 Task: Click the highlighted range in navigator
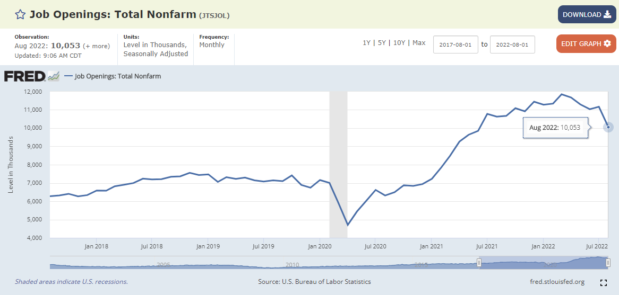coord(544,263)
